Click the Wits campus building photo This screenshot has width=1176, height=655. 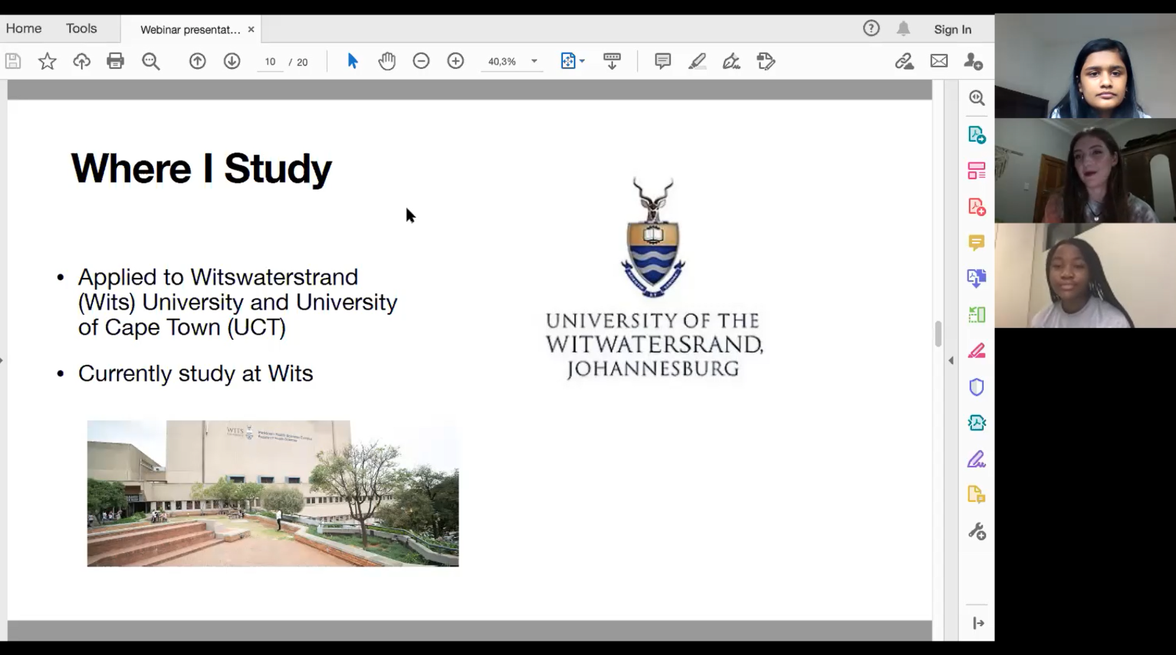tap(273, 493)
